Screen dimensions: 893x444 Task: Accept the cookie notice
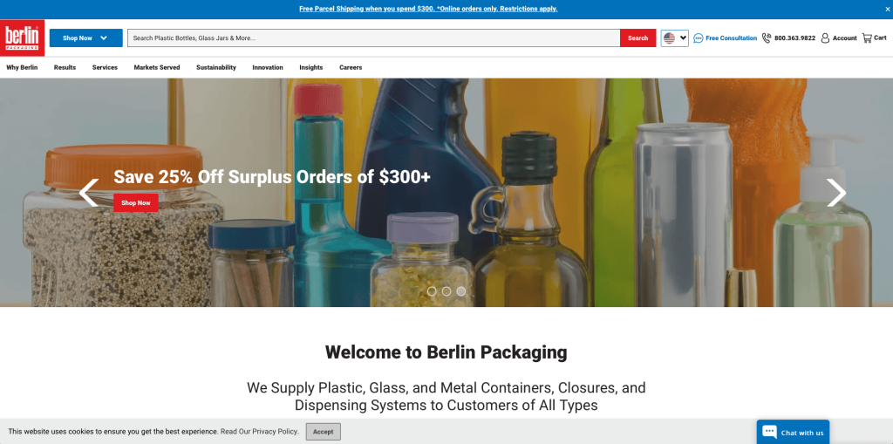pyautogui.click(x=323, y=432)
